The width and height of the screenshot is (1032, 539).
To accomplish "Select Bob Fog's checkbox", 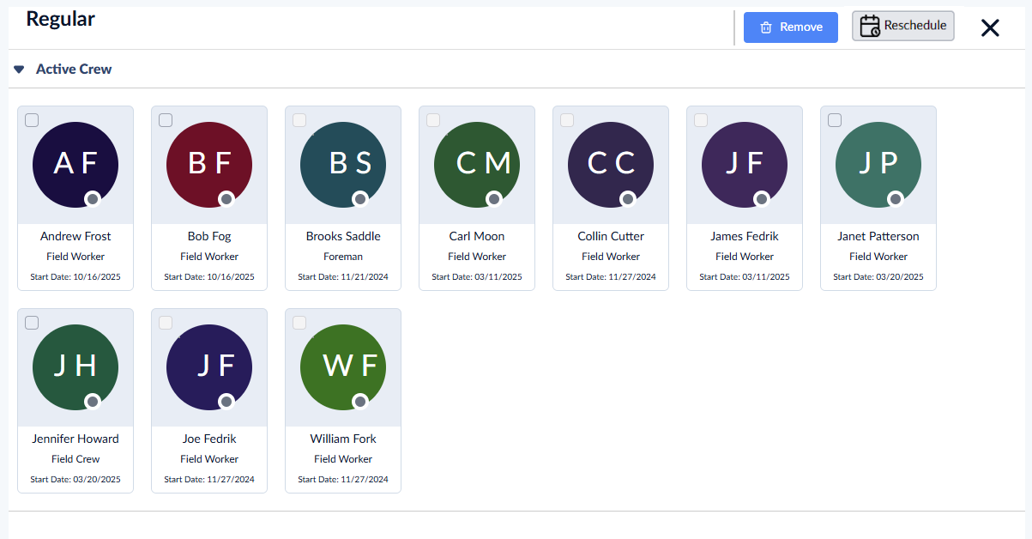I will [x=166, y=120].
